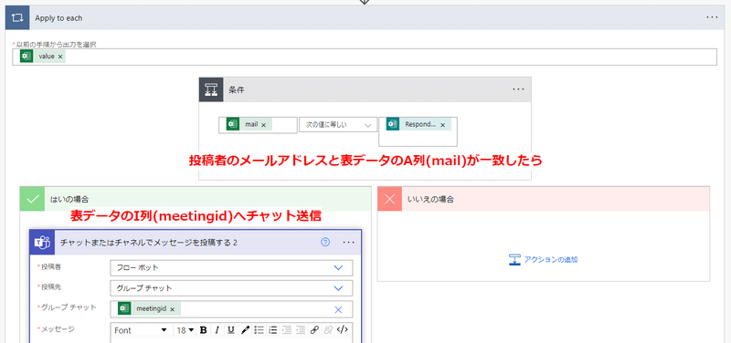
Task: Click the いいえの場合 header label
Action: pyautogui.click(x=430, y=199)
